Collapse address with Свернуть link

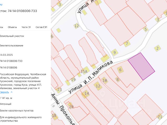click(4, 92)
